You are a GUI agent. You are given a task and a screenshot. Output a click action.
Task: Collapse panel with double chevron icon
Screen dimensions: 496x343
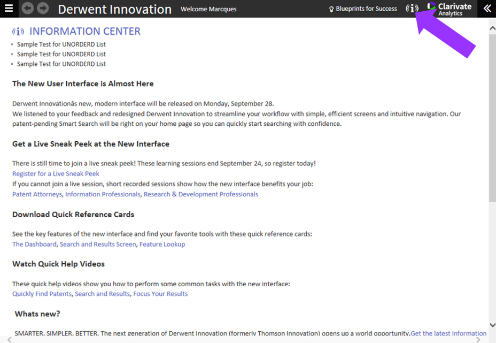487,9
